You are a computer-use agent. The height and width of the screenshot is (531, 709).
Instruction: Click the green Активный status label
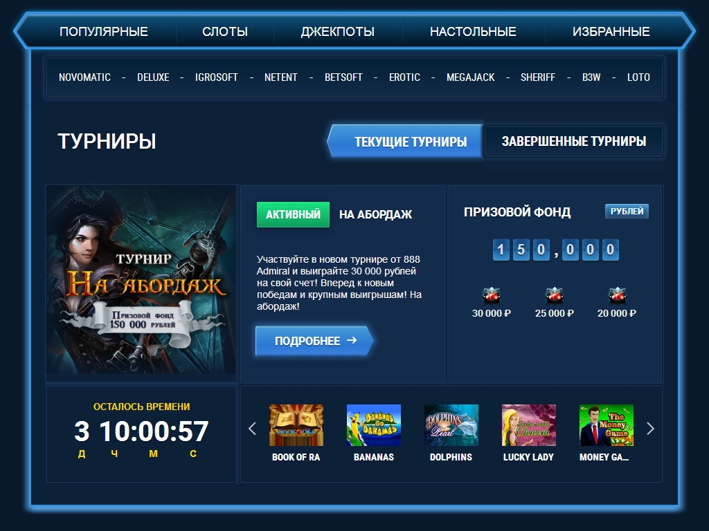click(x=293, y=214)
